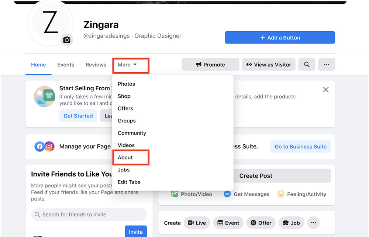Click the Zingara page name

[x=101, y=25]
